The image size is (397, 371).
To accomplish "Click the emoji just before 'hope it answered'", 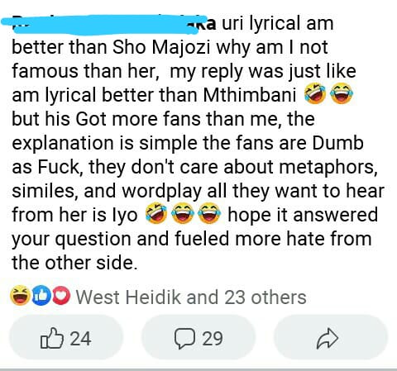I will (209, 214).
